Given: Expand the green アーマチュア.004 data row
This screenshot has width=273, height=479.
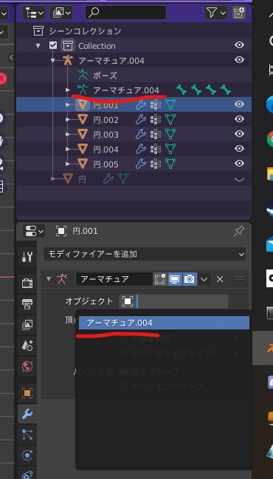Looking at the screenshot, I should pyautogui.click(x=68, y=90).
